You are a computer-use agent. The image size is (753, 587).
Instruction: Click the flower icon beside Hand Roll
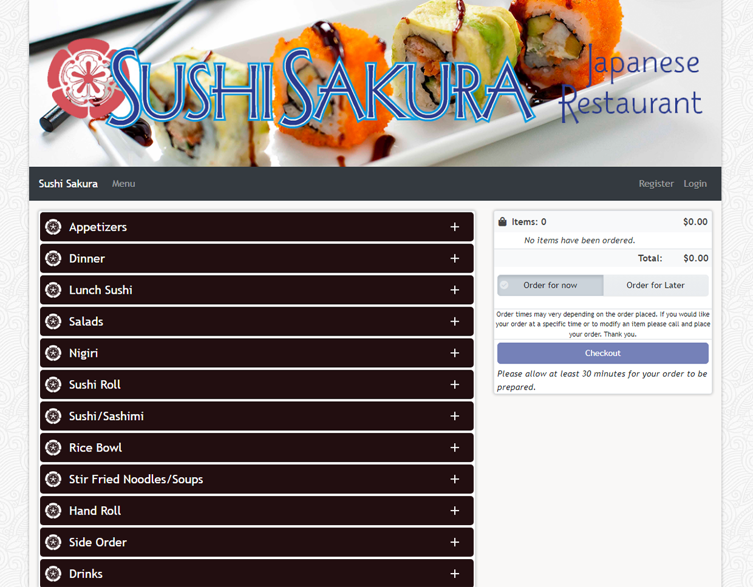(53, 511)
